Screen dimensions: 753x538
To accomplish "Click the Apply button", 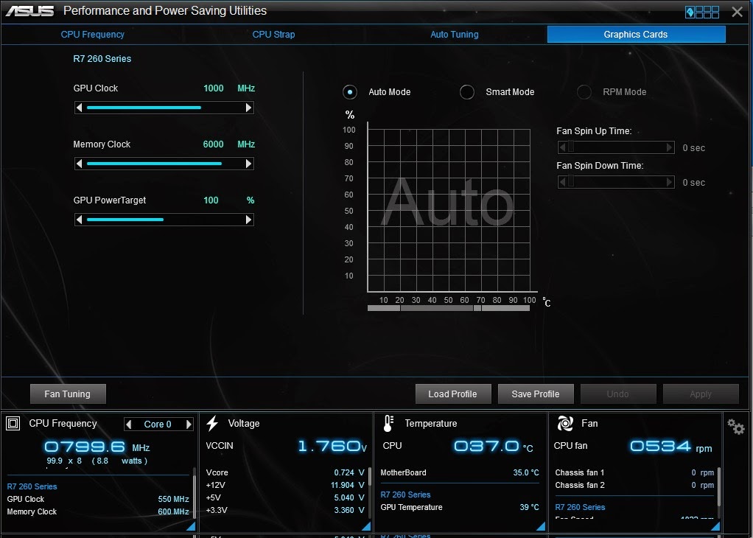I will (701, 394).
